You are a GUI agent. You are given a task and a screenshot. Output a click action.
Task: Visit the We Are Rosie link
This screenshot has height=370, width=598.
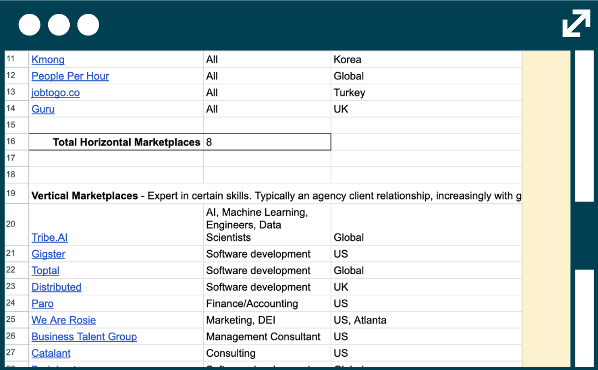(x=64, y=320)
